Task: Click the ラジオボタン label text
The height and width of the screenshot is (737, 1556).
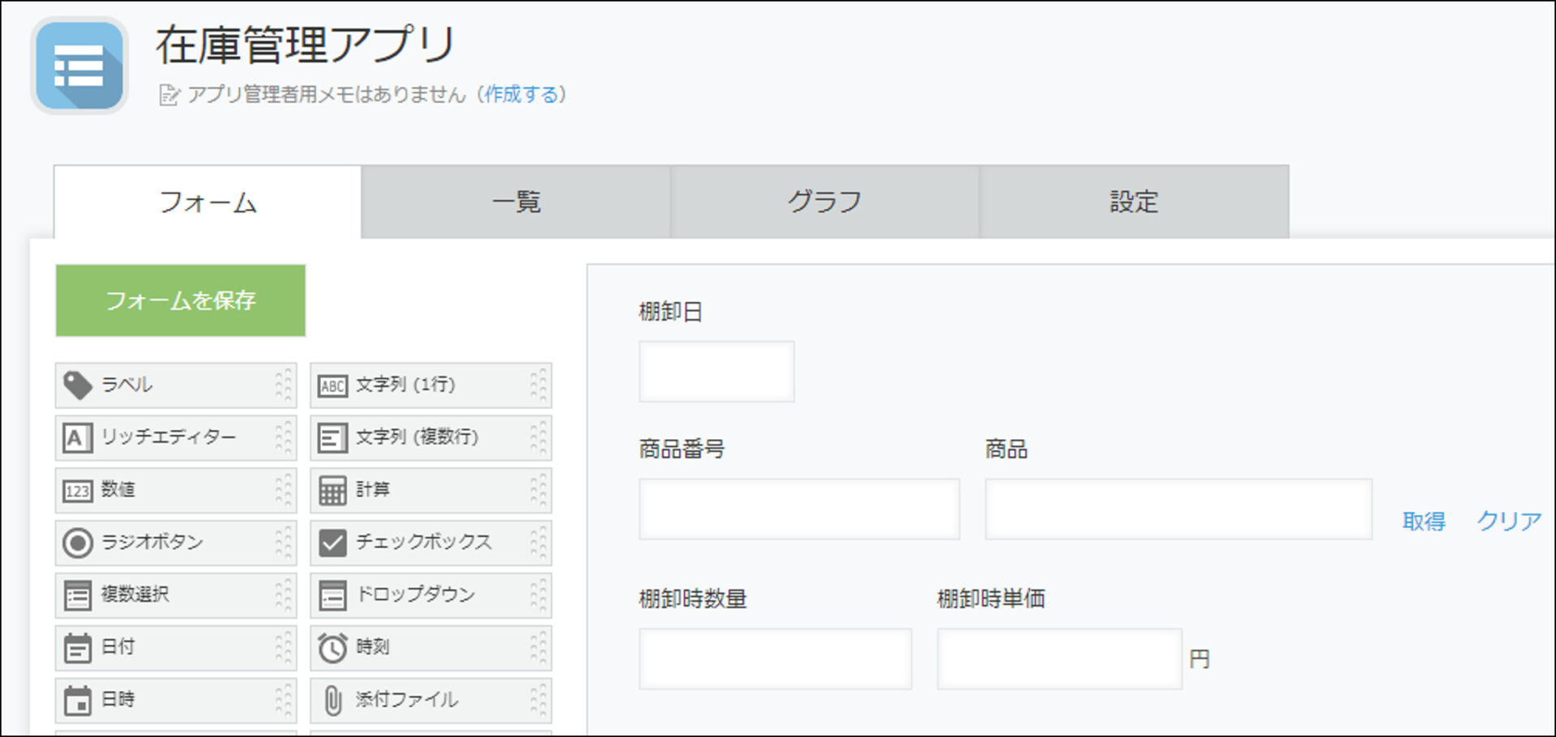Action: (x=152, y=542)
